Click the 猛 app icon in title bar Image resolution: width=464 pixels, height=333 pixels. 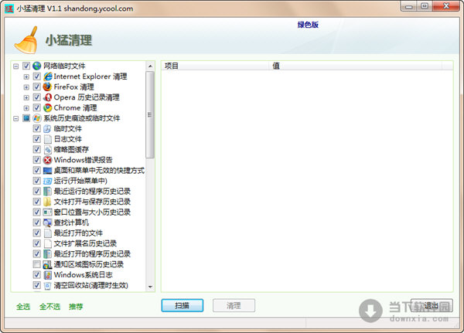(x=9, y=8)
